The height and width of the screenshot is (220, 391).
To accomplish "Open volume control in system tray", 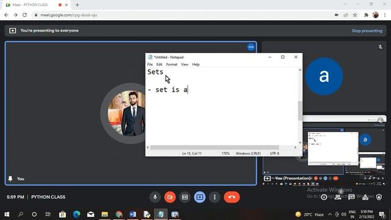I will 343,215.
